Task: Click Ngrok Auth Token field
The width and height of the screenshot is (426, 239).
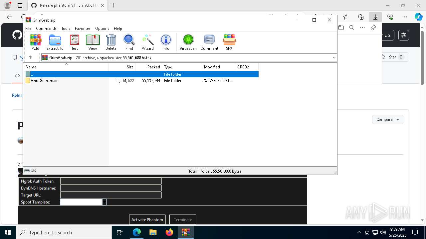Action: pyautogui.click(x=111, y=181)
